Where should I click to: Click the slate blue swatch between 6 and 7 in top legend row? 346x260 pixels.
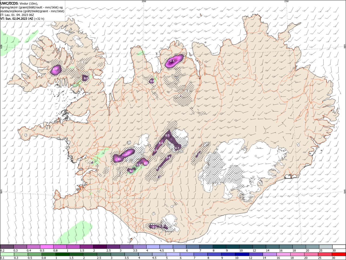pos(193,246)
